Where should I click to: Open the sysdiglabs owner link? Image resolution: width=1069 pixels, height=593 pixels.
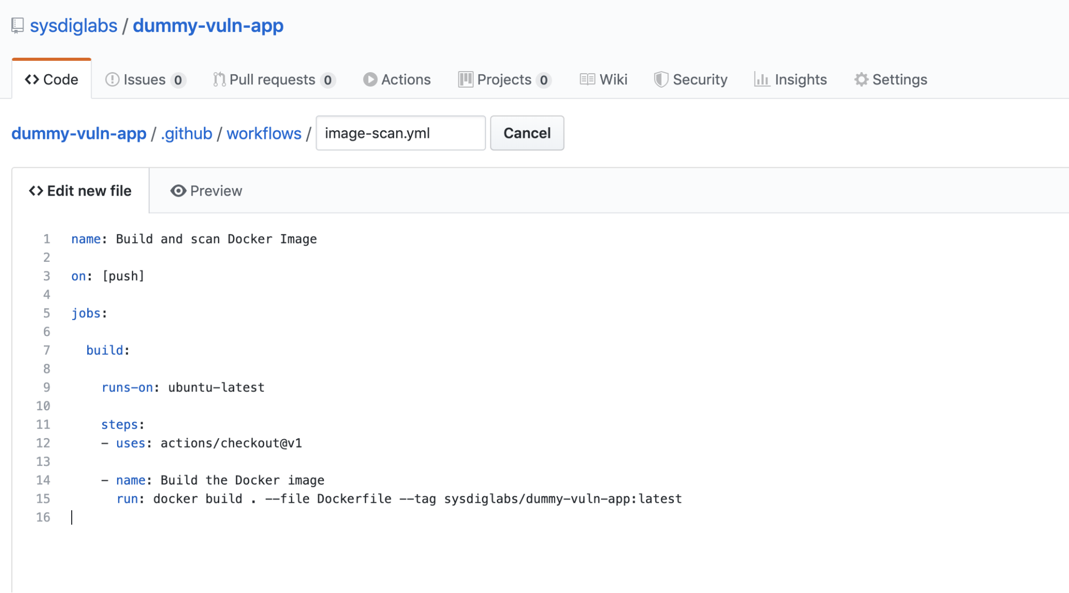pos(74,26)
